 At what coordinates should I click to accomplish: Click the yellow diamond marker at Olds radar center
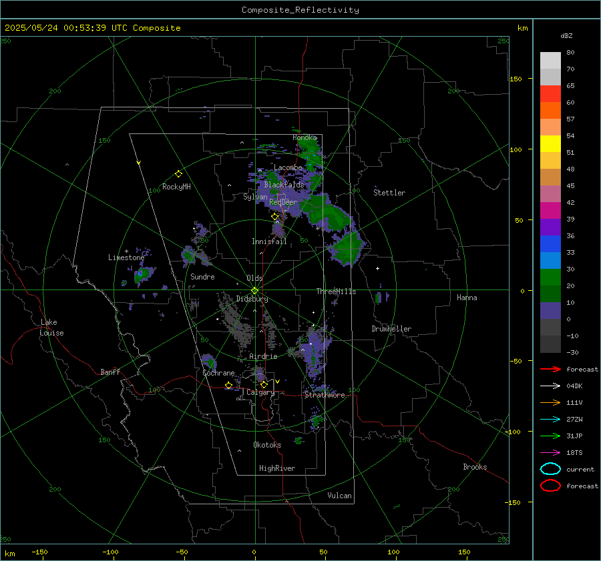[254, 291]
